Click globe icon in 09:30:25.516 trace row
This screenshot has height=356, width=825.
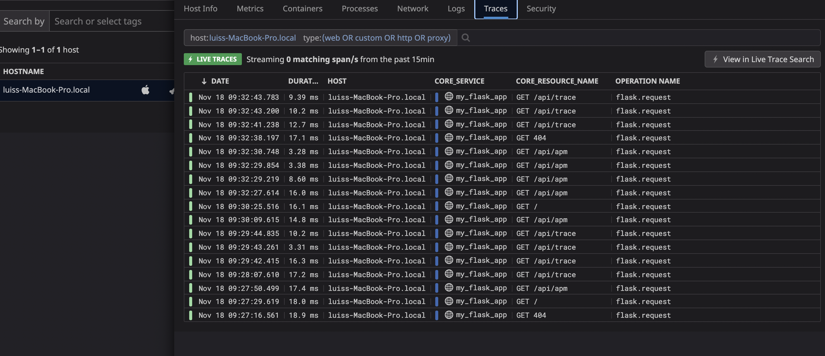click(449, 206)
